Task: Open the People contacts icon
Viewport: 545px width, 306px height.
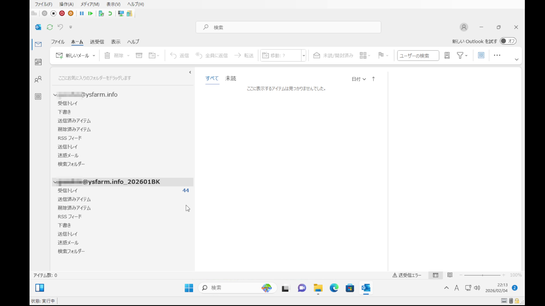Action: coord(38,80)
